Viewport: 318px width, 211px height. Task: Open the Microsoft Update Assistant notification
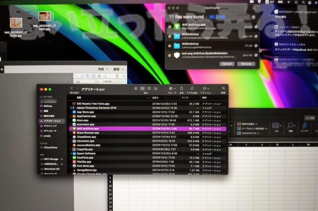tap(295, 14)
